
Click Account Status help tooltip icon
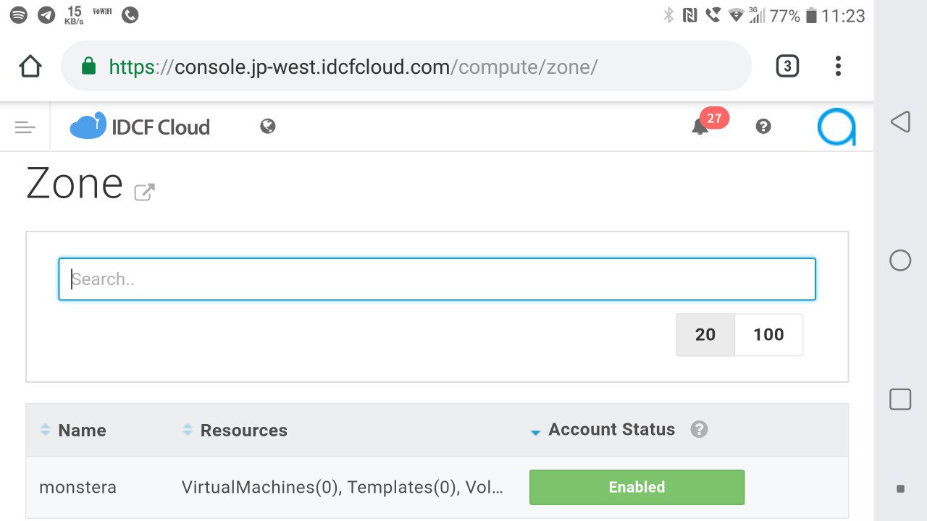click(x=699, y=430)
